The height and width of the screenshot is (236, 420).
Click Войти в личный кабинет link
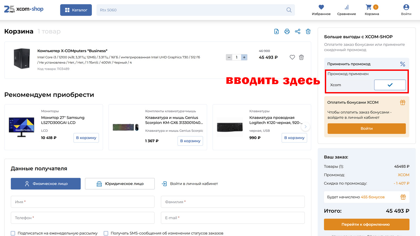190,184
